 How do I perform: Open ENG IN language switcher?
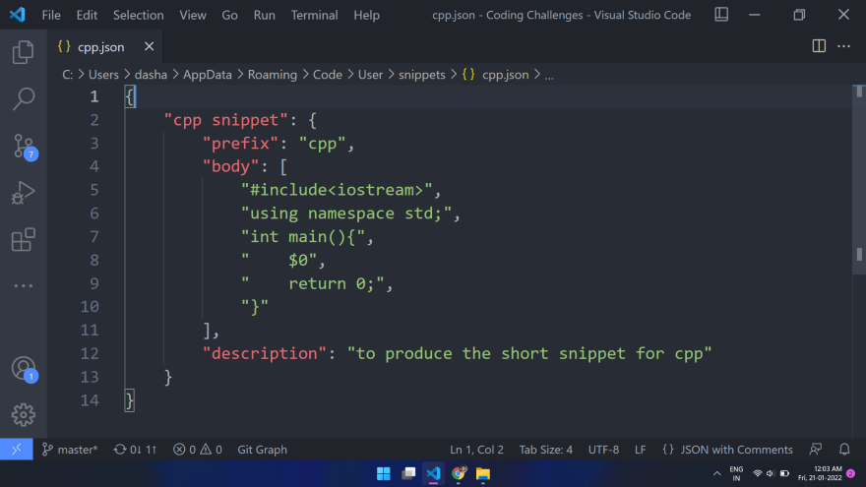point(736,474)
